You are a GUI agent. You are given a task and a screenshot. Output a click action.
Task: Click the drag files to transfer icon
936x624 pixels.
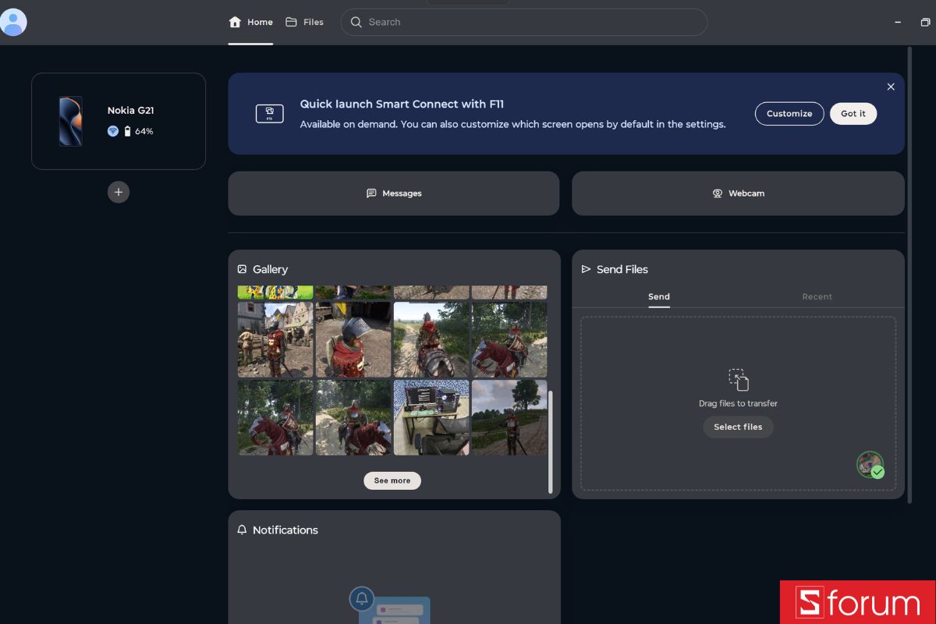(x=739, y=380)
